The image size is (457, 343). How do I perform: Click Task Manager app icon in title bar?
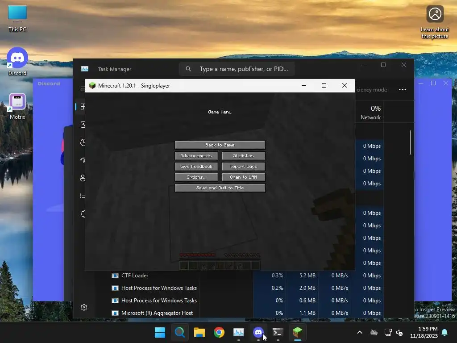coord(85,69)
